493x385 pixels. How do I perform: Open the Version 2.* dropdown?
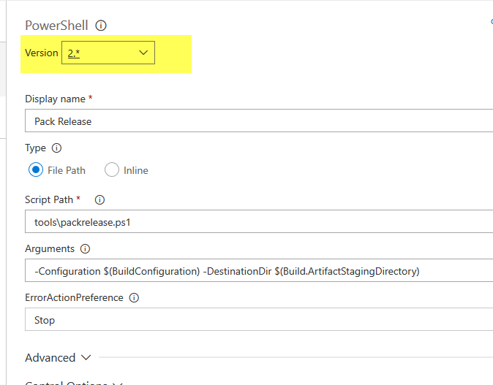pyautogui.click(x=108, y=53)
